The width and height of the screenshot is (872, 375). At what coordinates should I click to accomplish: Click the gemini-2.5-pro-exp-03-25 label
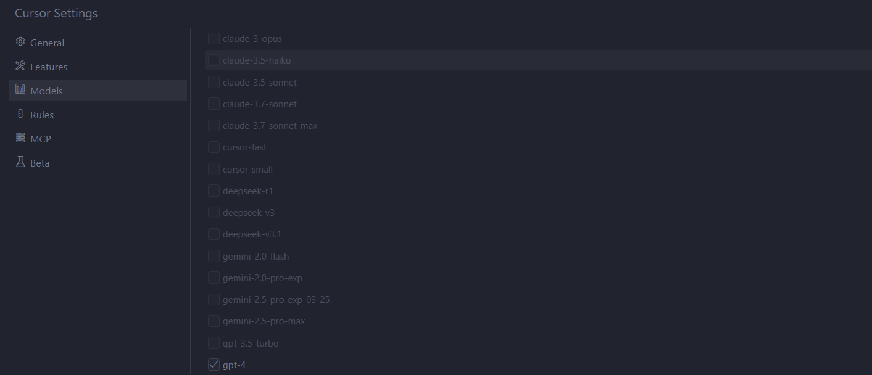coord(276,299)
